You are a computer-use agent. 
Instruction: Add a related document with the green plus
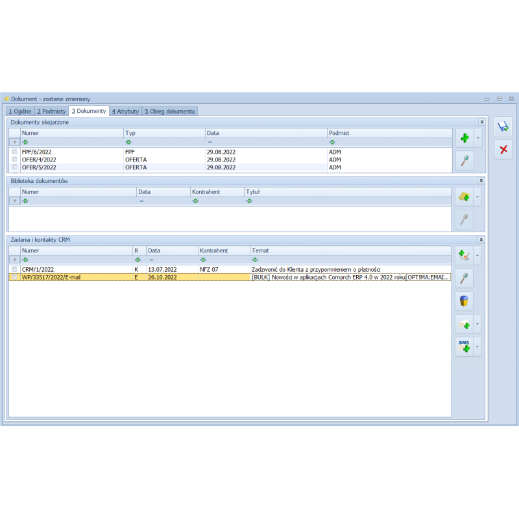point(465,138)
